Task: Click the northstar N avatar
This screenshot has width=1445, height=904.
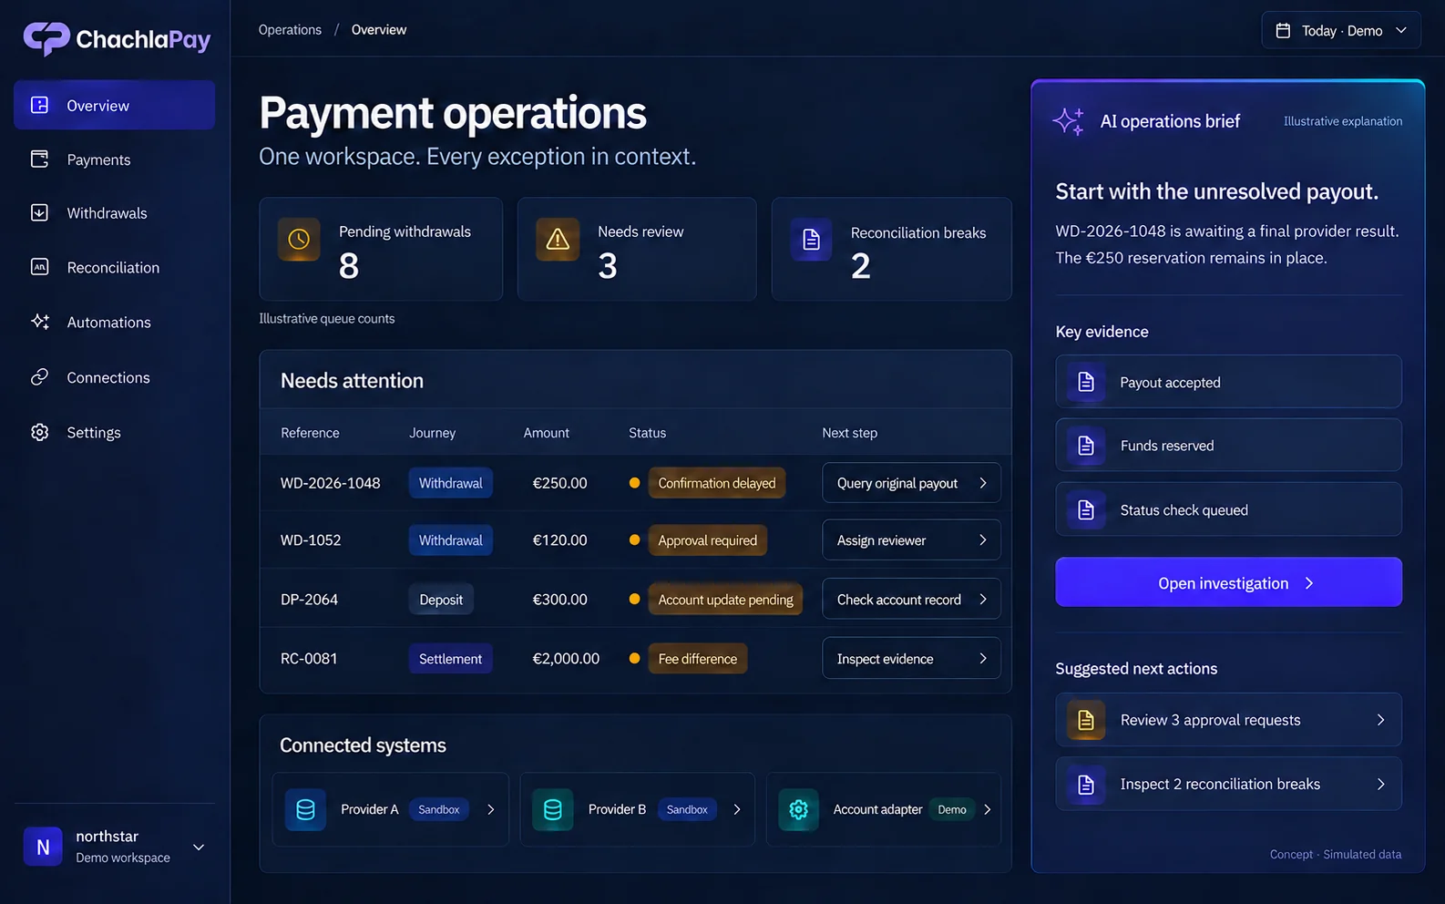Action: point(43,847)
